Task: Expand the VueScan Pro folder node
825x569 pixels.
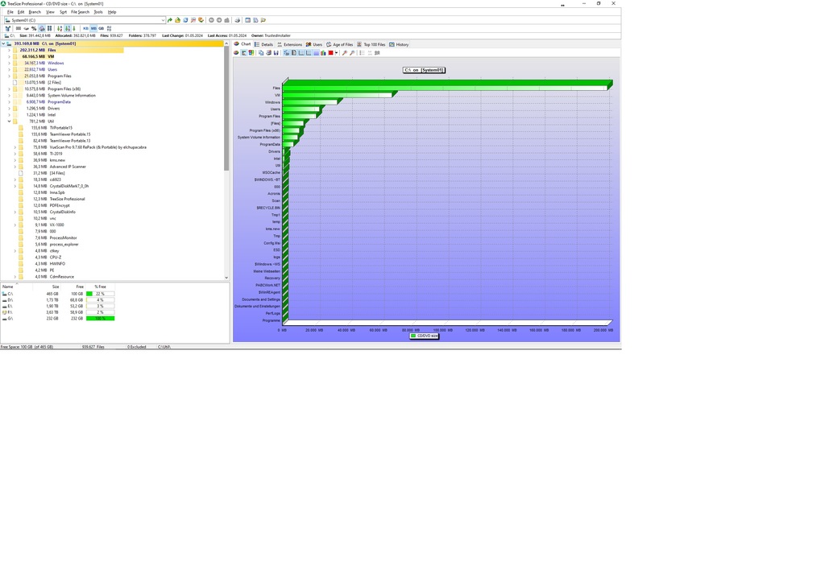Action: tap(15, 147)
